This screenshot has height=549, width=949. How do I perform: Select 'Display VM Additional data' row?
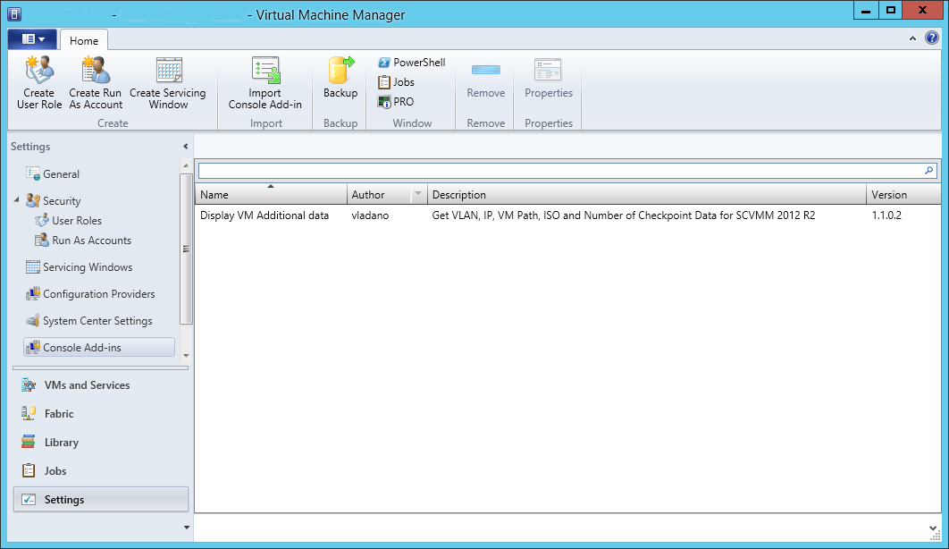[x=567, y=215]
